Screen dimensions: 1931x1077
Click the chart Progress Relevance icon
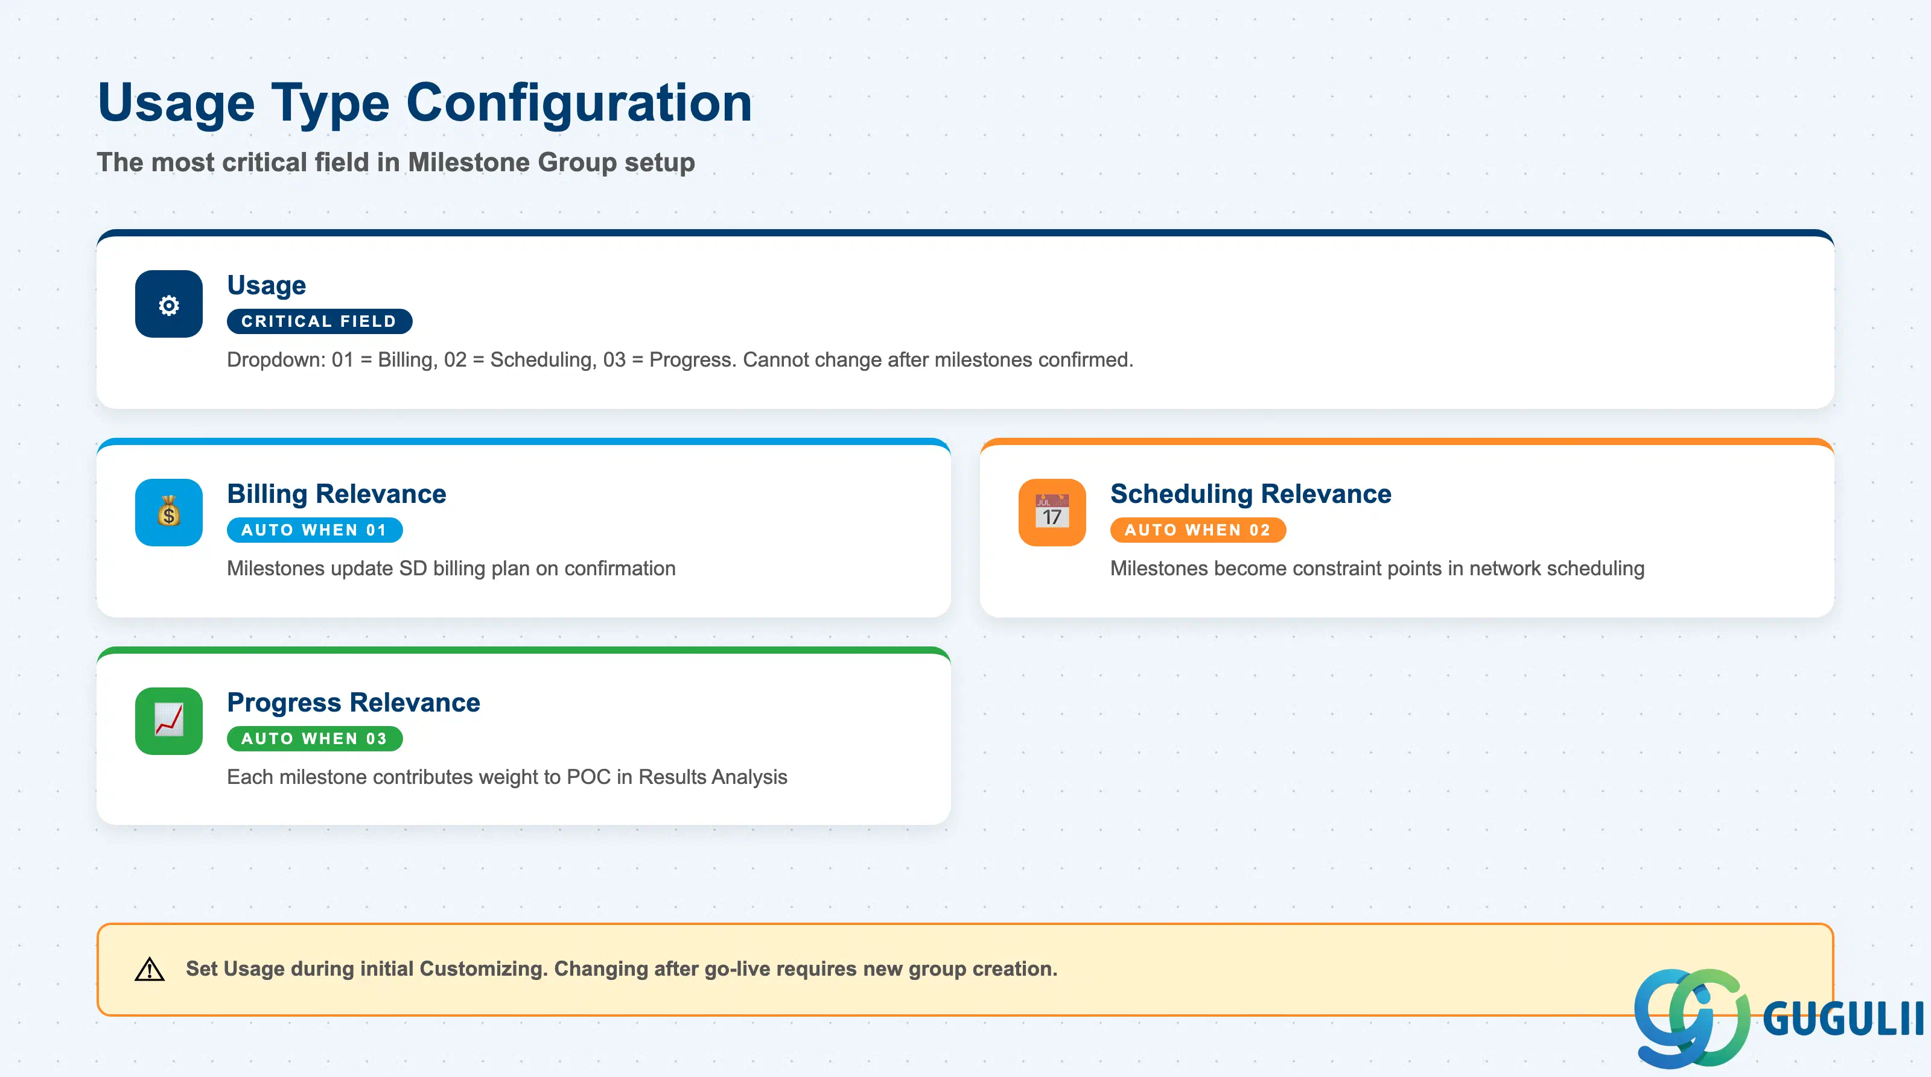[169, 721]
